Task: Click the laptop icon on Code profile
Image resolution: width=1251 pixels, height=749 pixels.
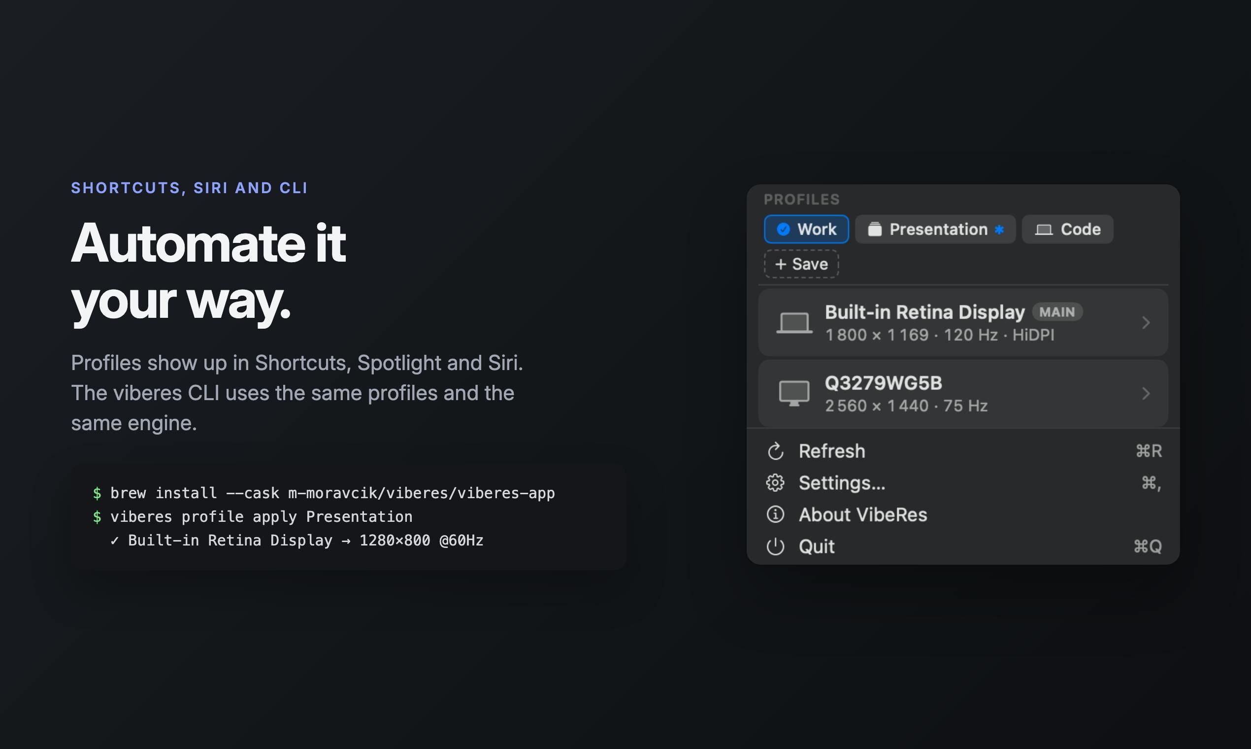Action: tap(1044, 230)
